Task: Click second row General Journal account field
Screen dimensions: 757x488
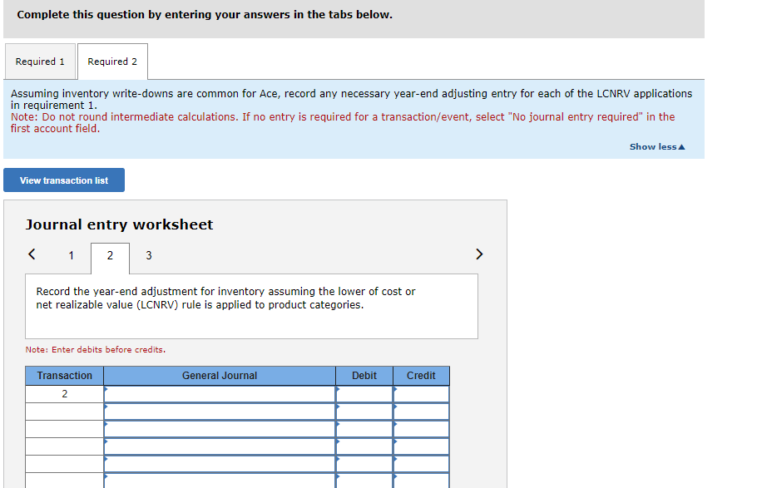Action: coord(220,412)
